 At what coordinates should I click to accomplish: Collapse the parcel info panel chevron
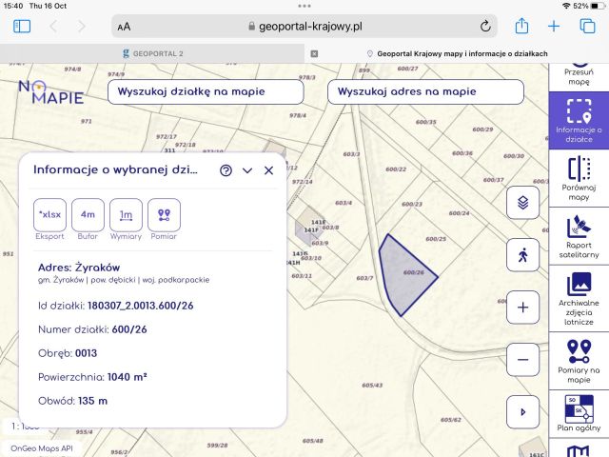(x=247, y=170)
